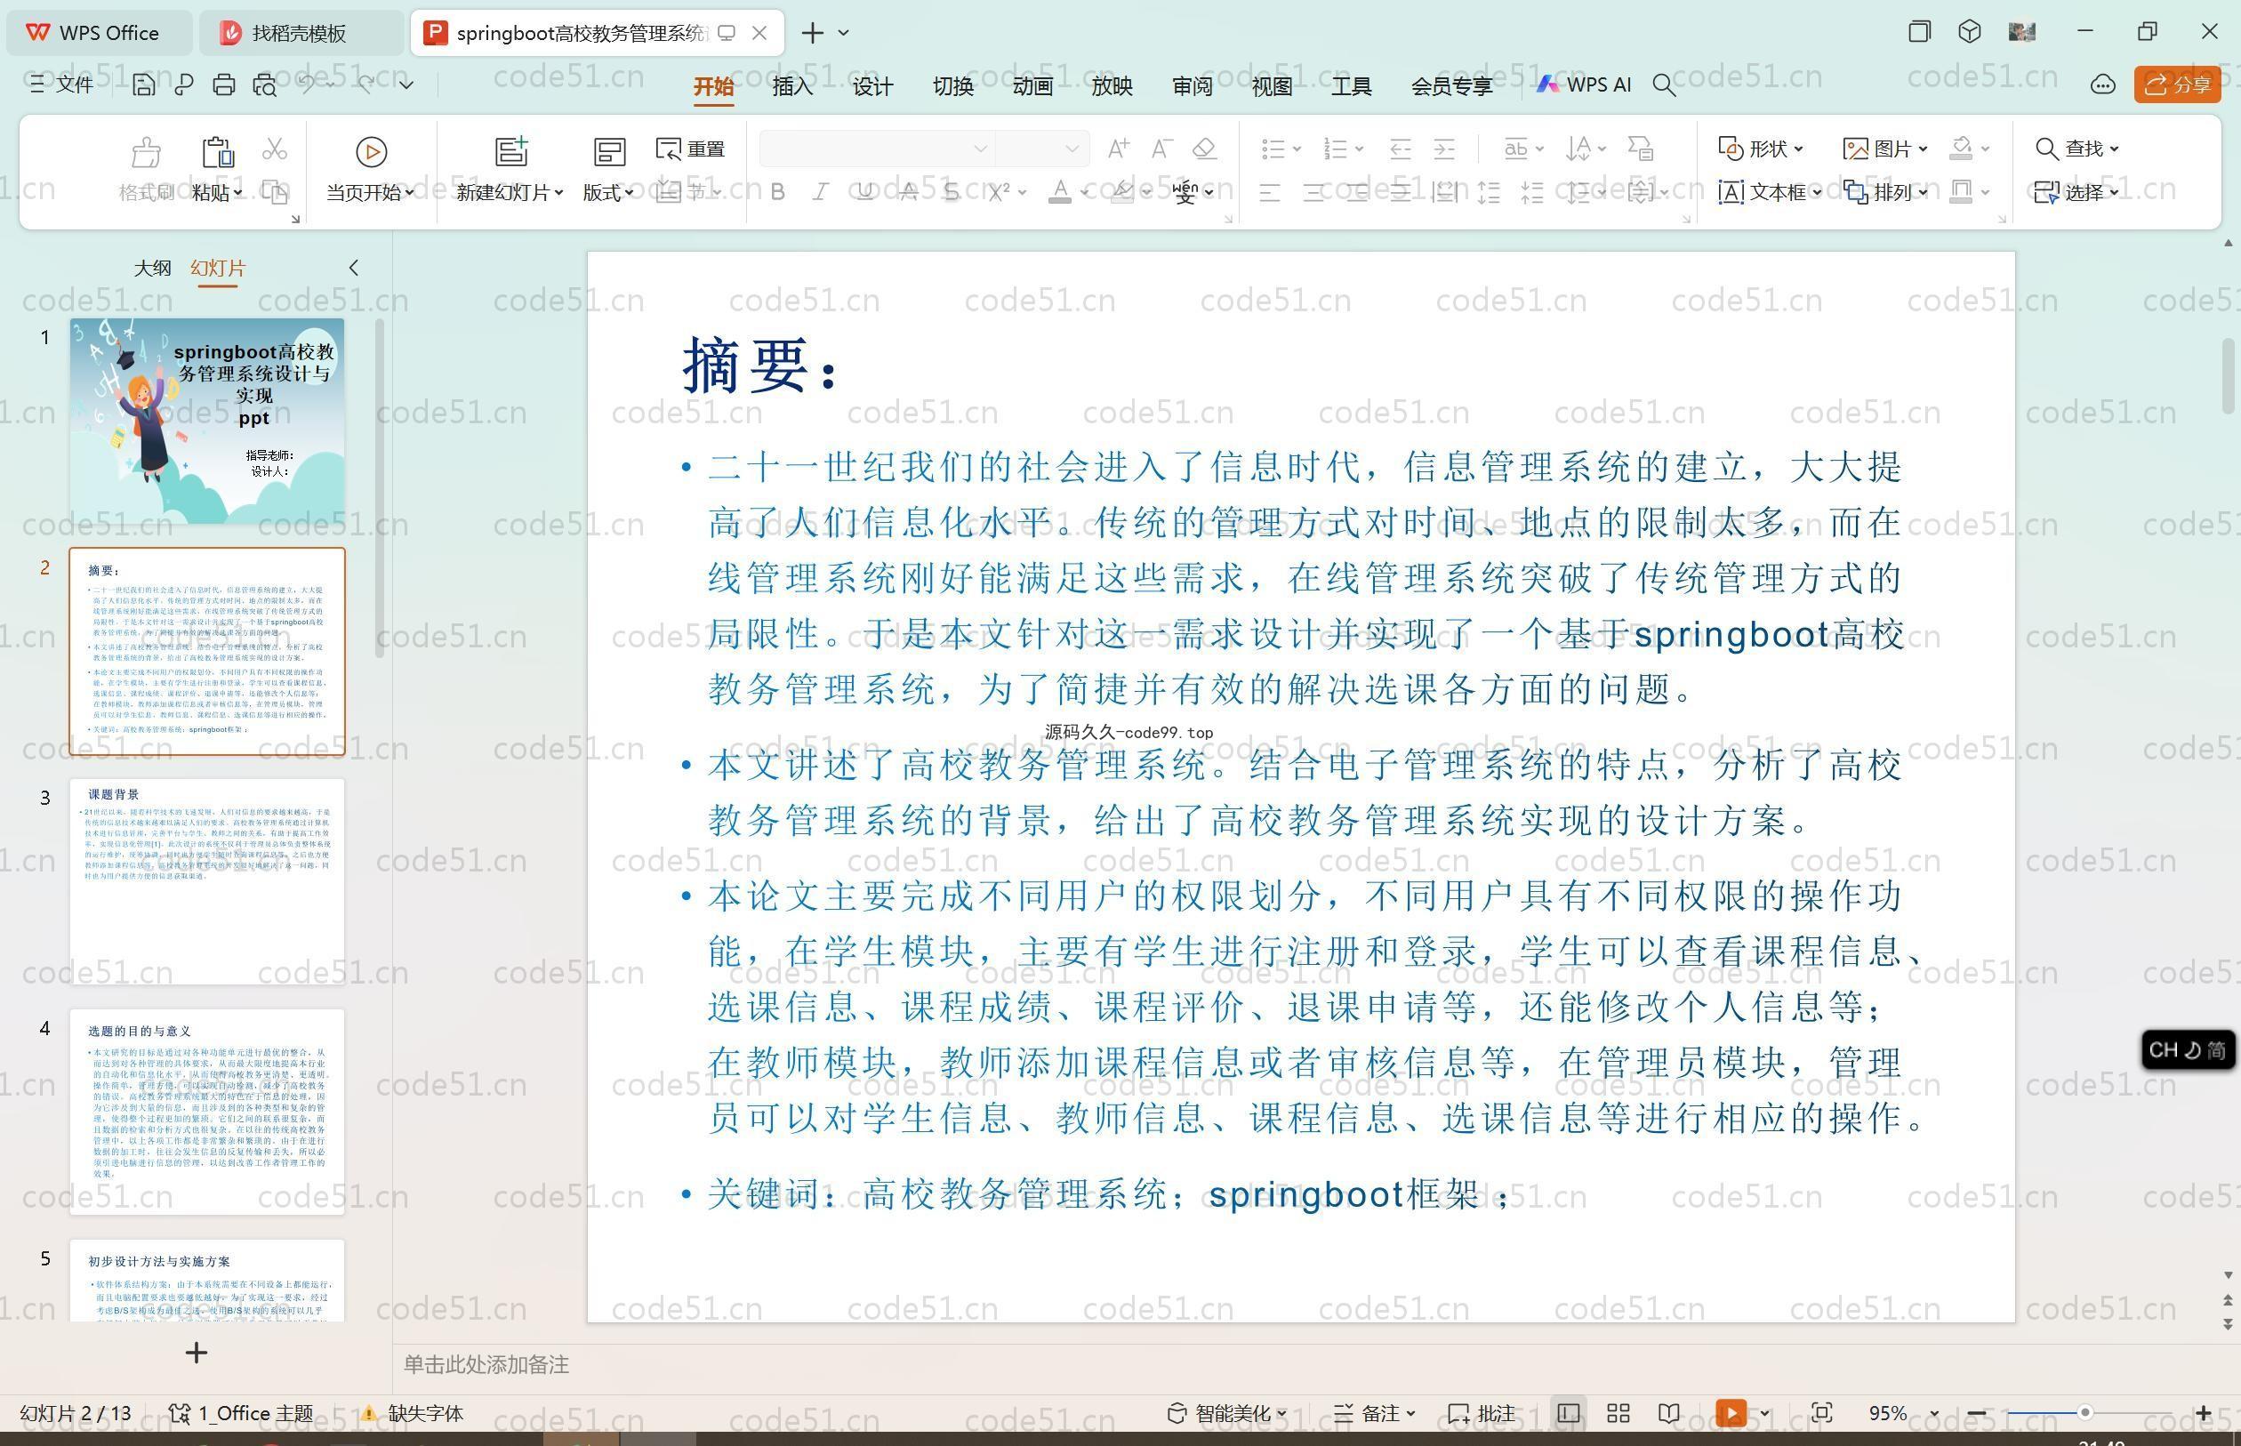Click the Redo arrow icon
The image size is (2241, 1446).
pos(366,84)
